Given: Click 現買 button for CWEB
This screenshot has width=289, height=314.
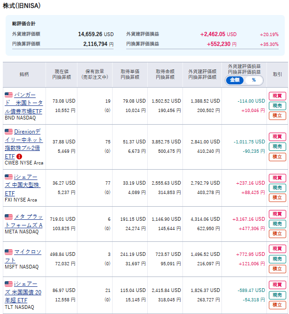Looking at the screenshot, I should coord(277,136).
